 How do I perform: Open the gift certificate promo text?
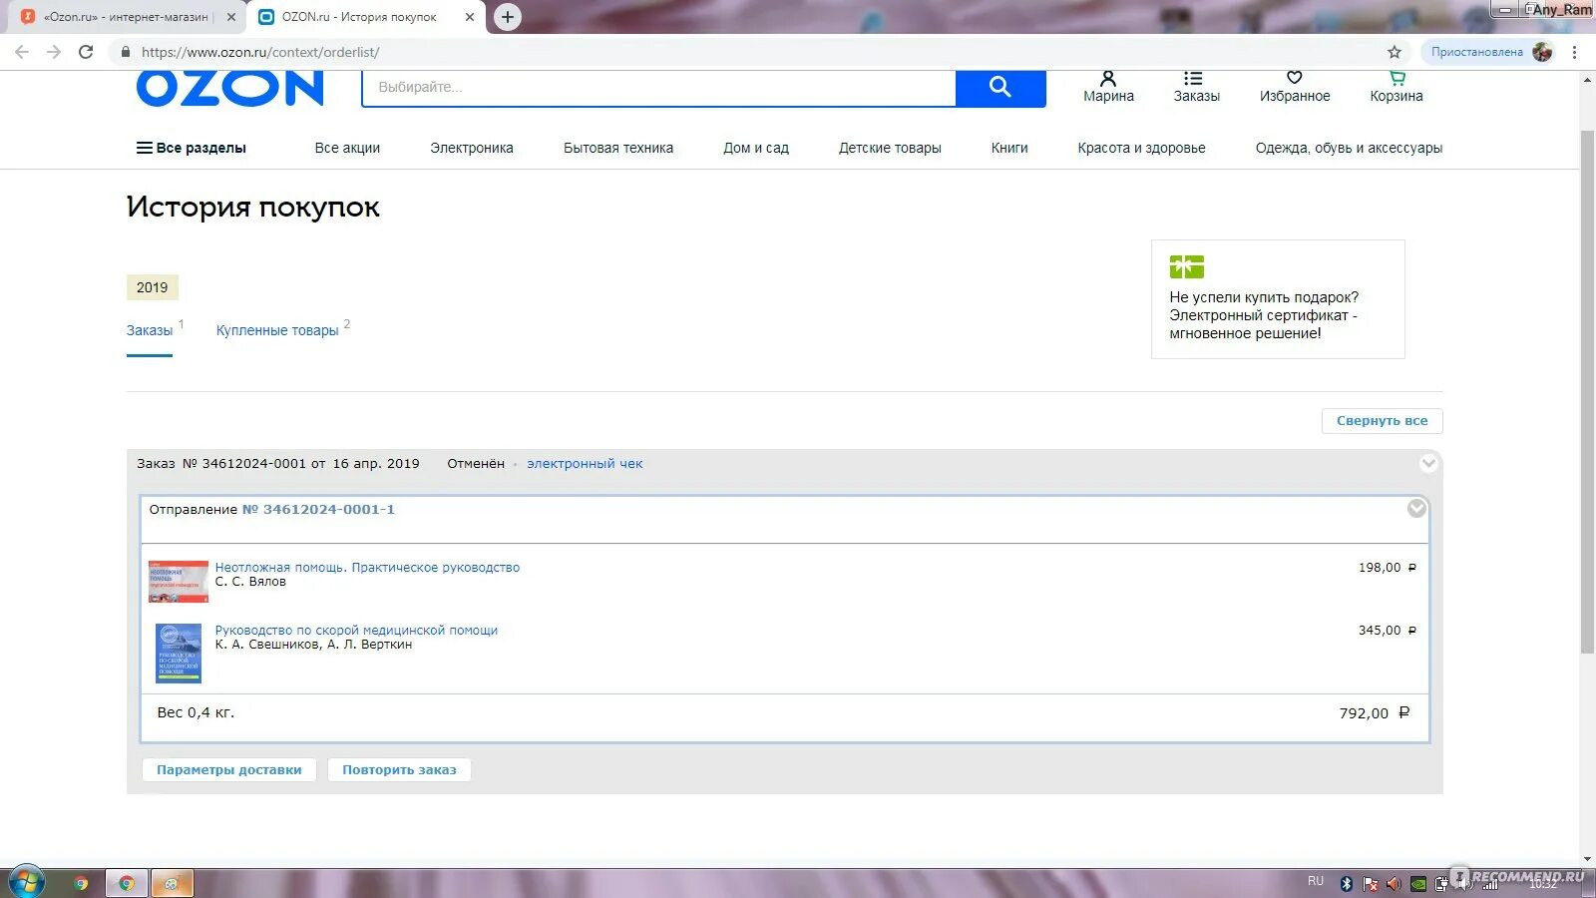[1264, 315]
